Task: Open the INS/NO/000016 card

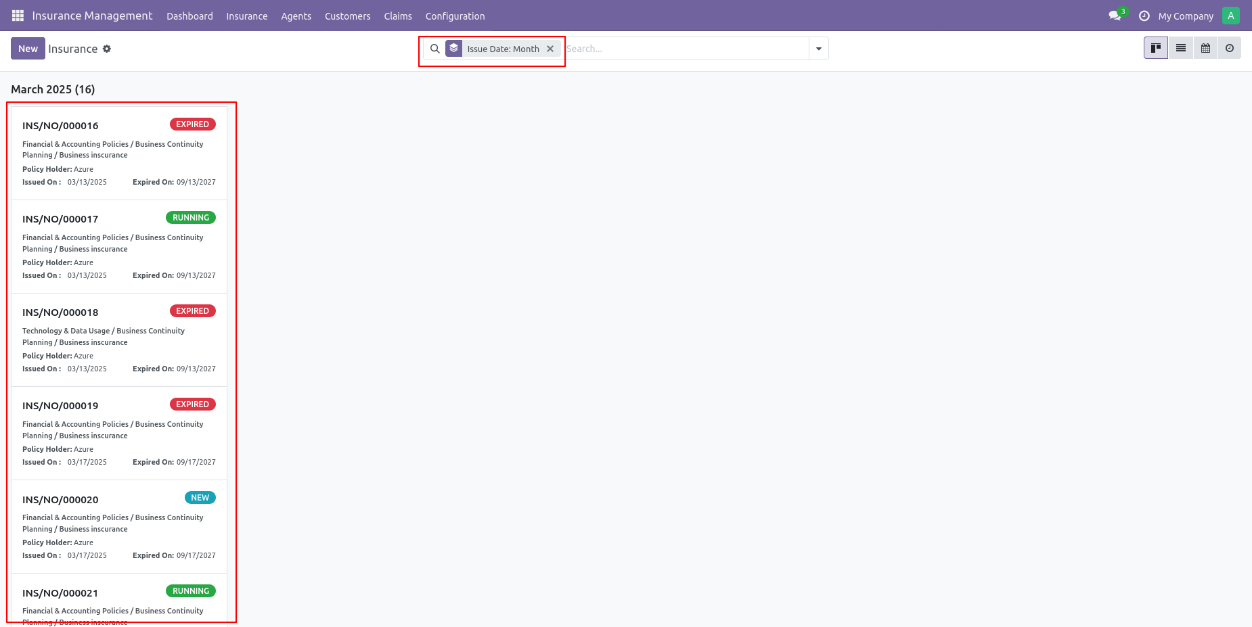Action: point(119,154)
